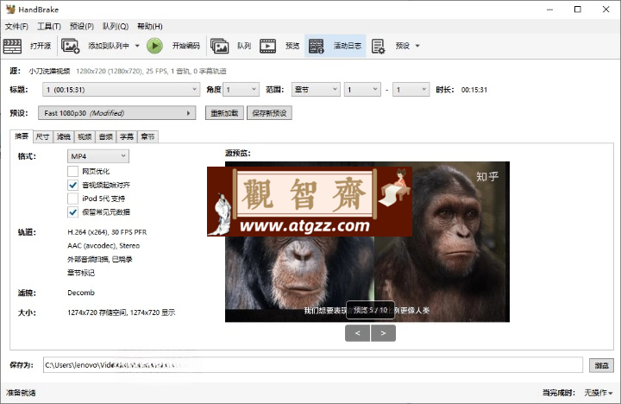Click the 重新加载 button
621x404 pixels.
[x=224, y=113]
